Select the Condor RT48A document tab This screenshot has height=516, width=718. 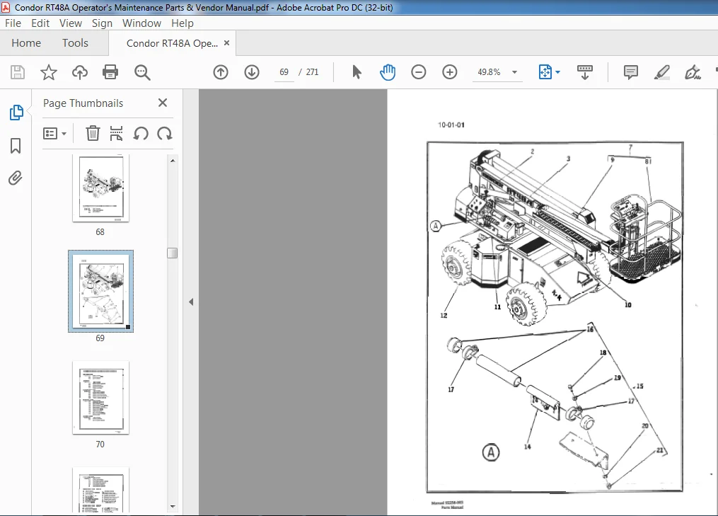(x=172, y=43)
